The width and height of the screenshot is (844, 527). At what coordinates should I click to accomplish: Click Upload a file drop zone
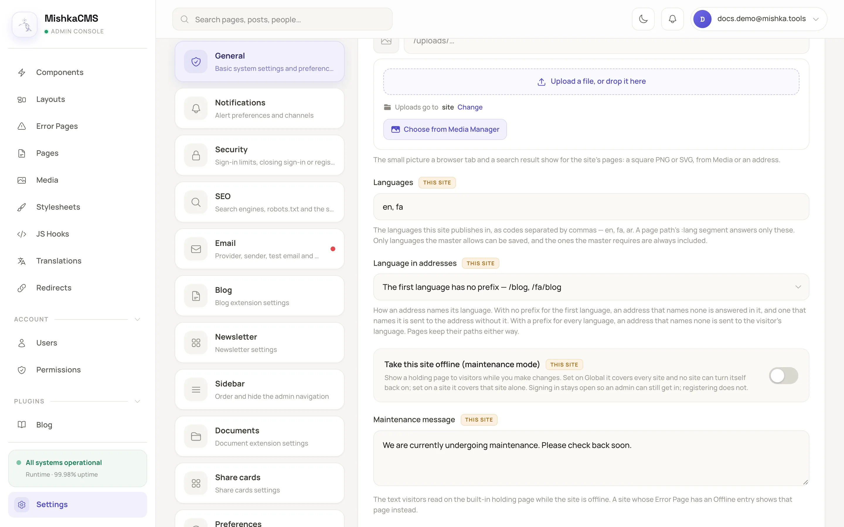coord(591,82)
